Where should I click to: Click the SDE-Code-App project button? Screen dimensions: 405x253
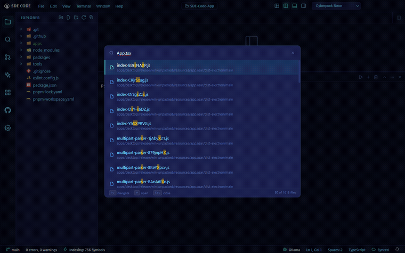coord(199,6)
